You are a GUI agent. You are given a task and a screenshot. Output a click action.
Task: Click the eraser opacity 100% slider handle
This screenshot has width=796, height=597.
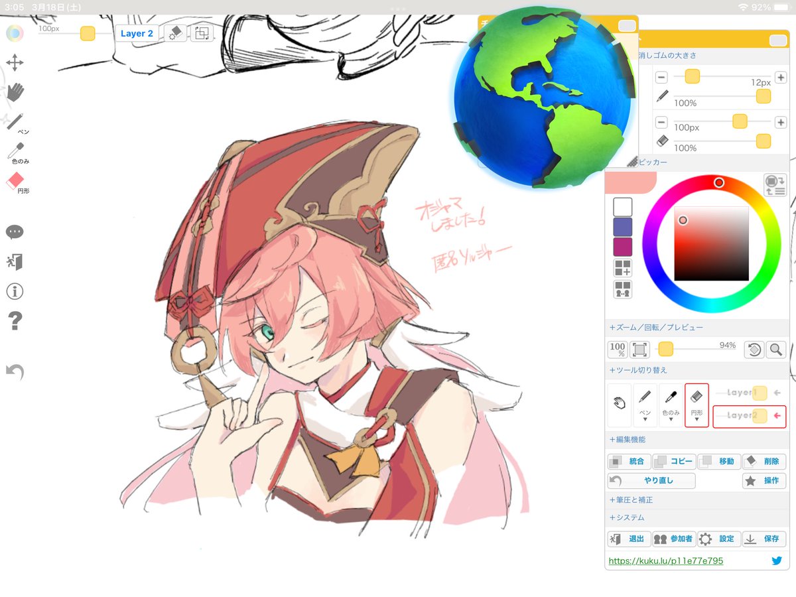click(763, 141)
